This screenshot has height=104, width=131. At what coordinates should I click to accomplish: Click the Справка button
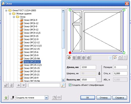coord(120,98)
